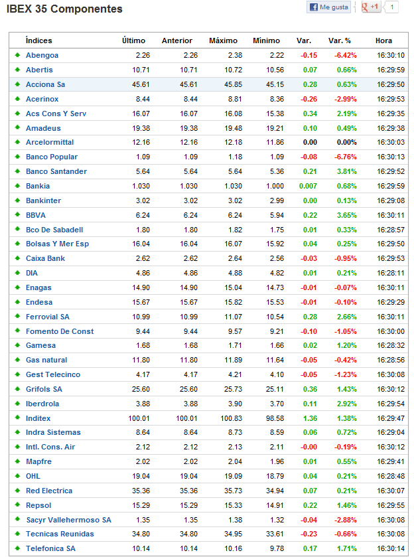
Task: Click the Facebook Me gusta button
Action: pos(328,7)
